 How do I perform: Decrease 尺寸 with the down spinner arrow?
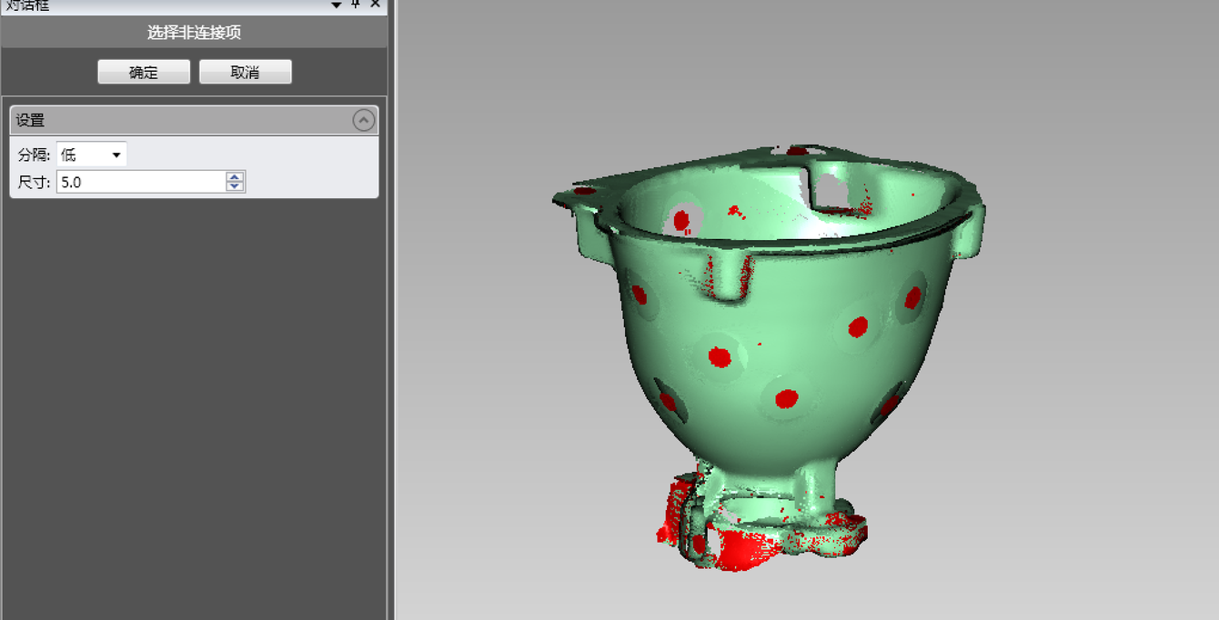[235, 187]
